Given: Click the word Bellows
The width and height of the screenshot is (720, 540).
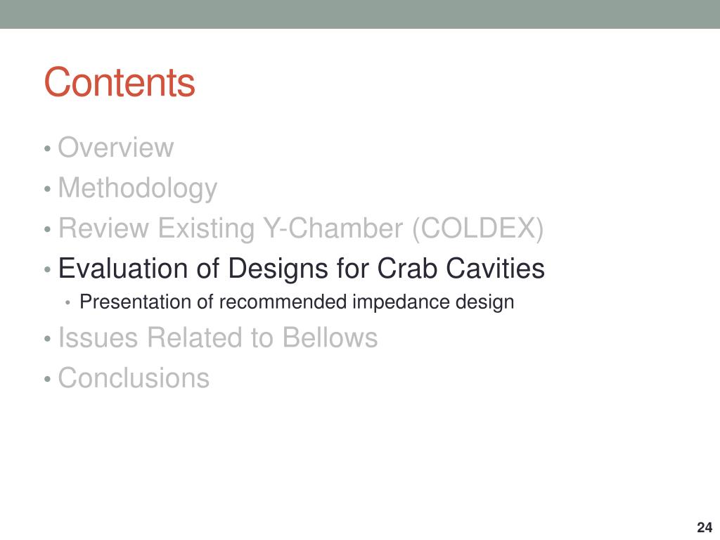Looking at the screenshot, I should [330, 337].
